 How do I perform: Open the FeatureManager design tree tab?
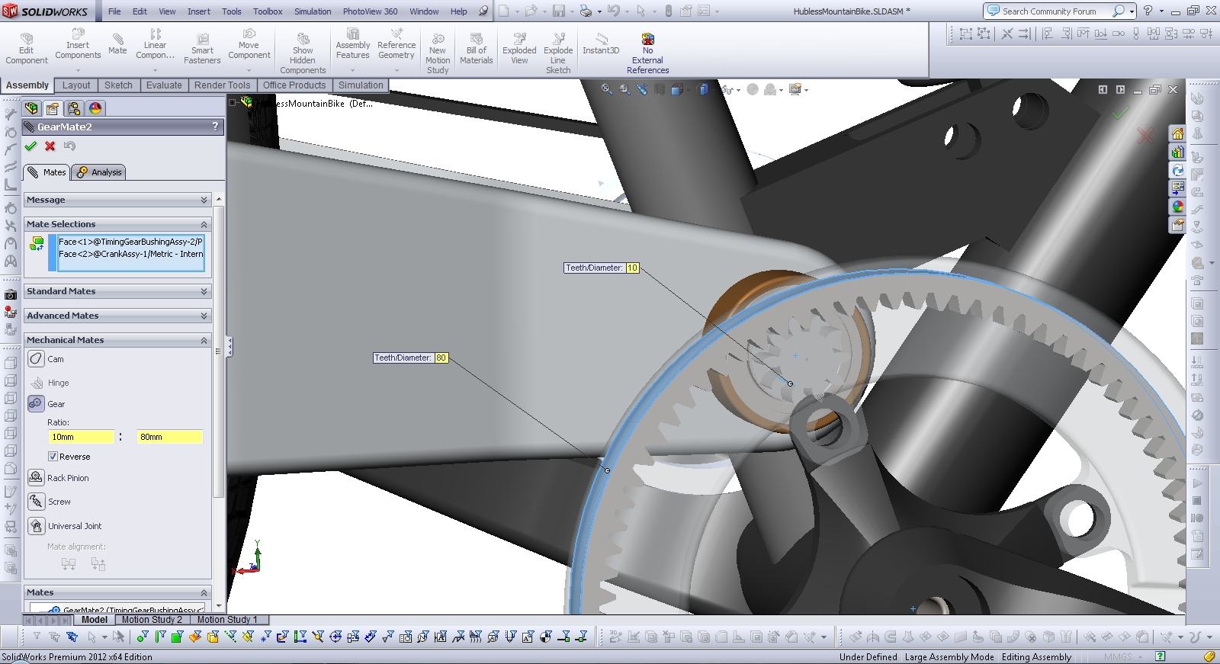(x=31, y=108)
